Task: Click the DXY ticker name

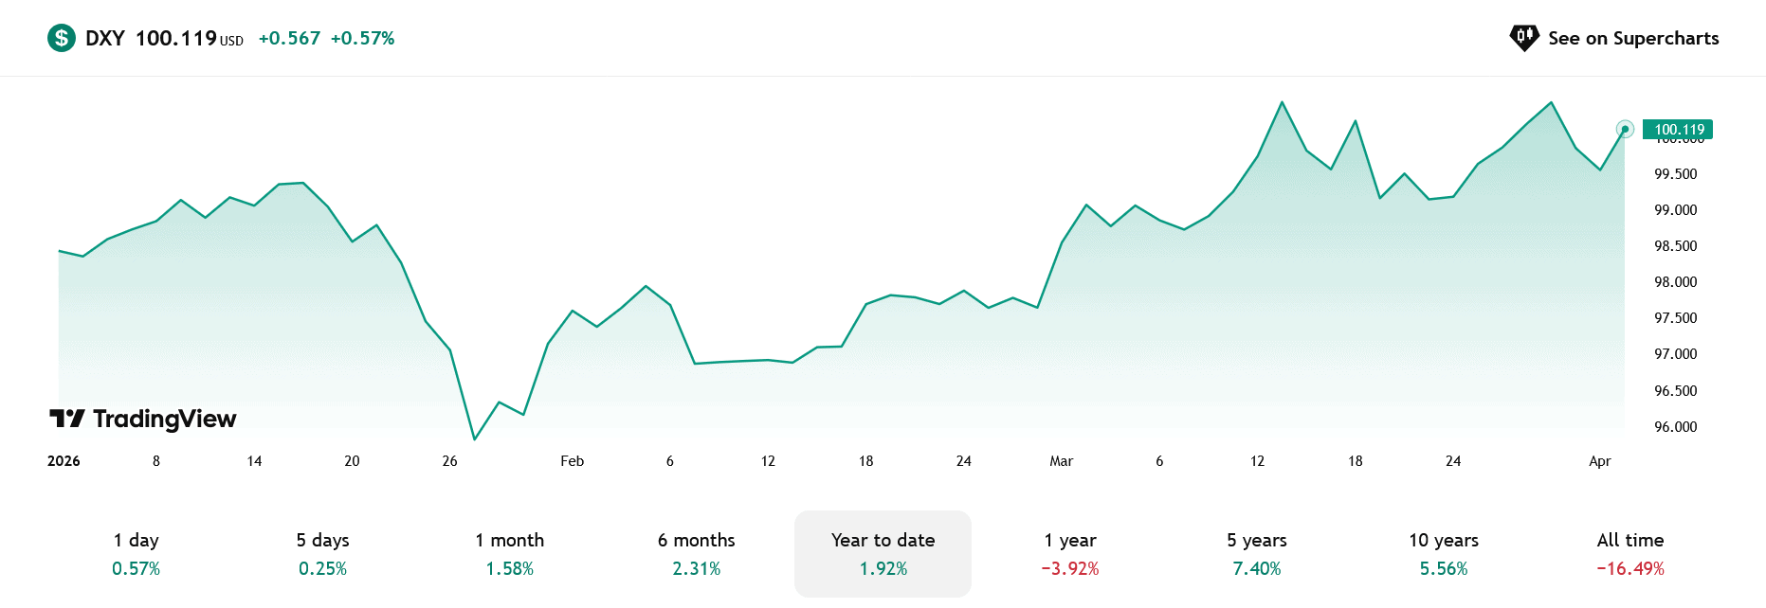Action: click(105, 38)
